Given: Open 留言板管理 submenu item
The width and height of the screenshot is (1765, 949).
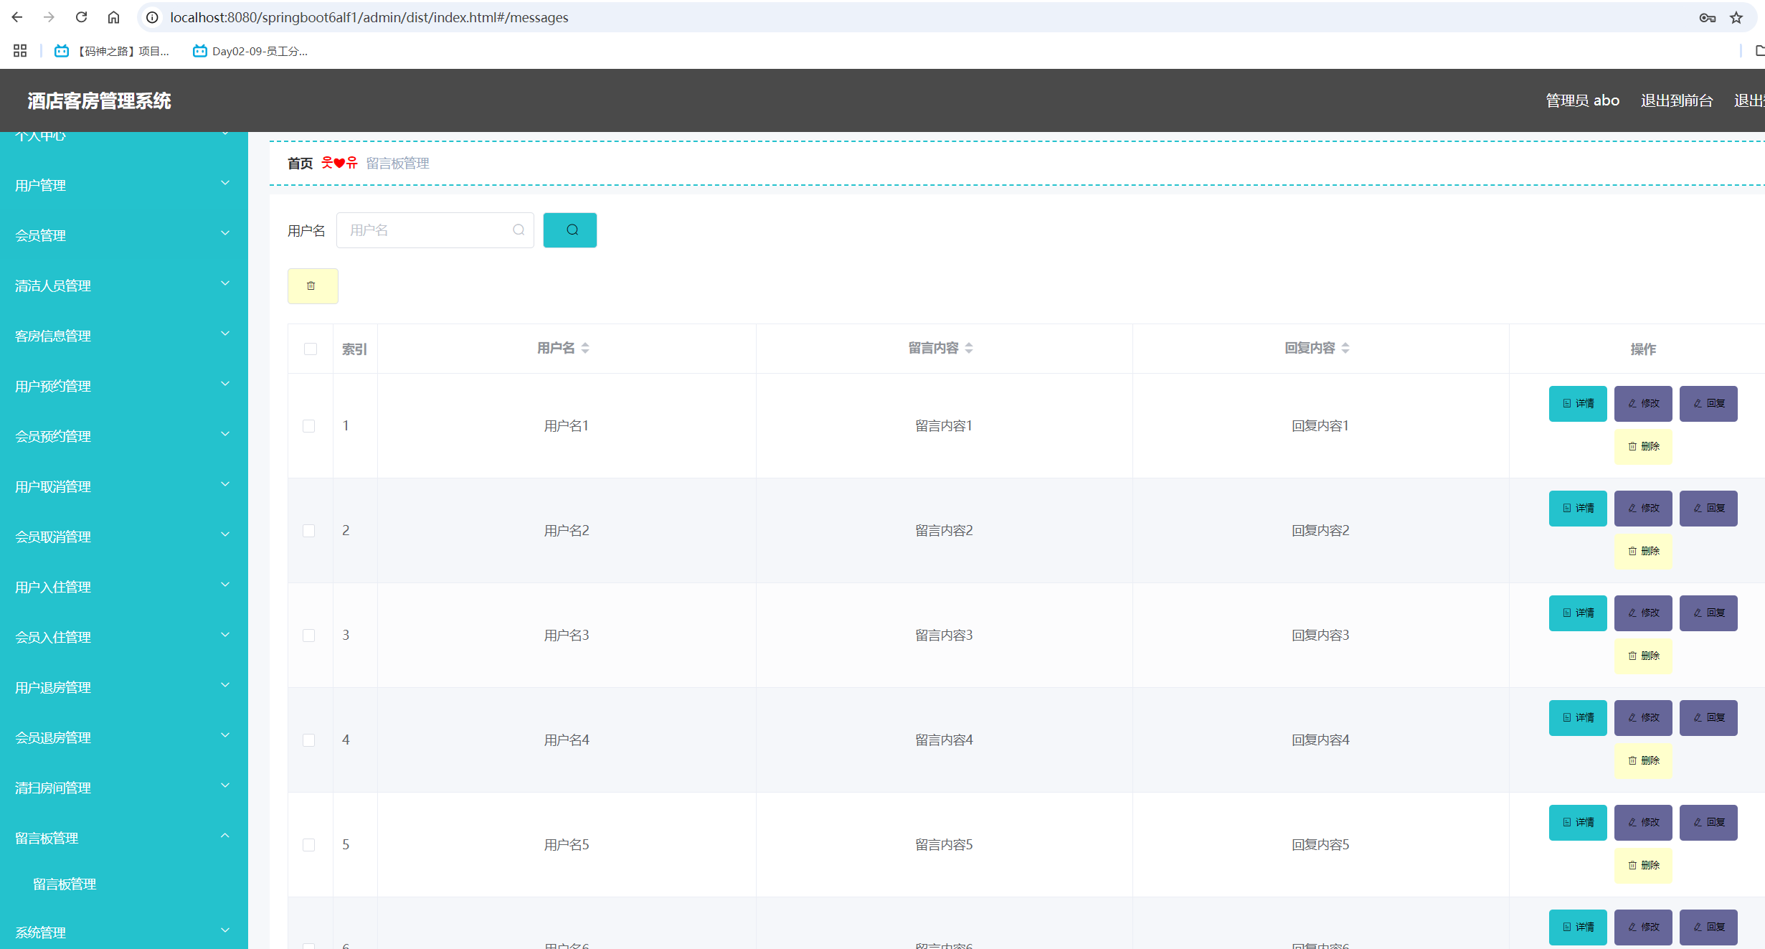Looking at the screenshot, I should click(65, 884).
